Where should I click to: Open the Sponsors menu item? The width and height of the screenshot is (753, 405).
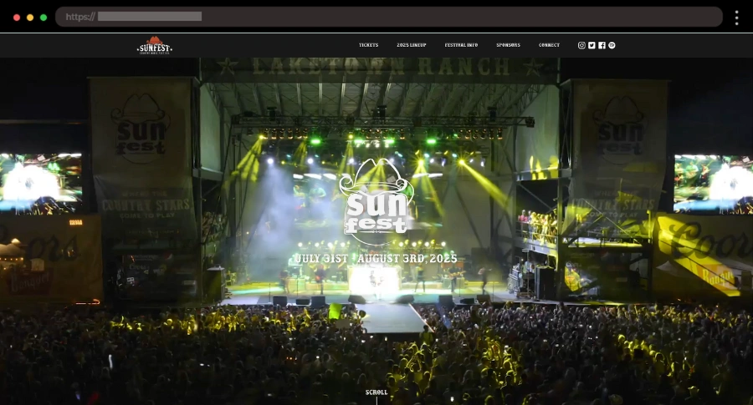508,45
